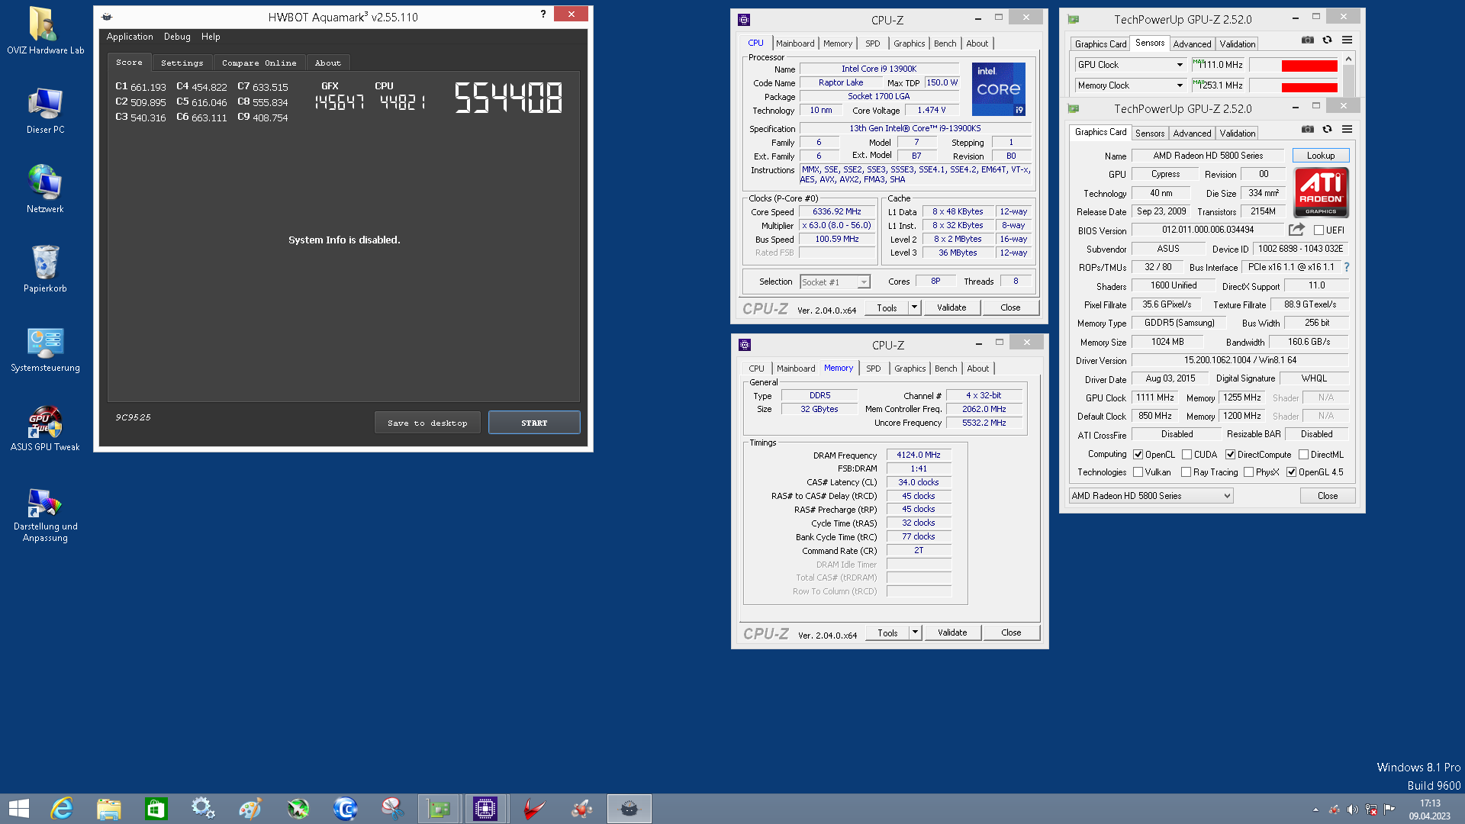Click the volume speaker icon in system tray
This screenshot has height=824, width=1465.
[x=1352, y=810]
